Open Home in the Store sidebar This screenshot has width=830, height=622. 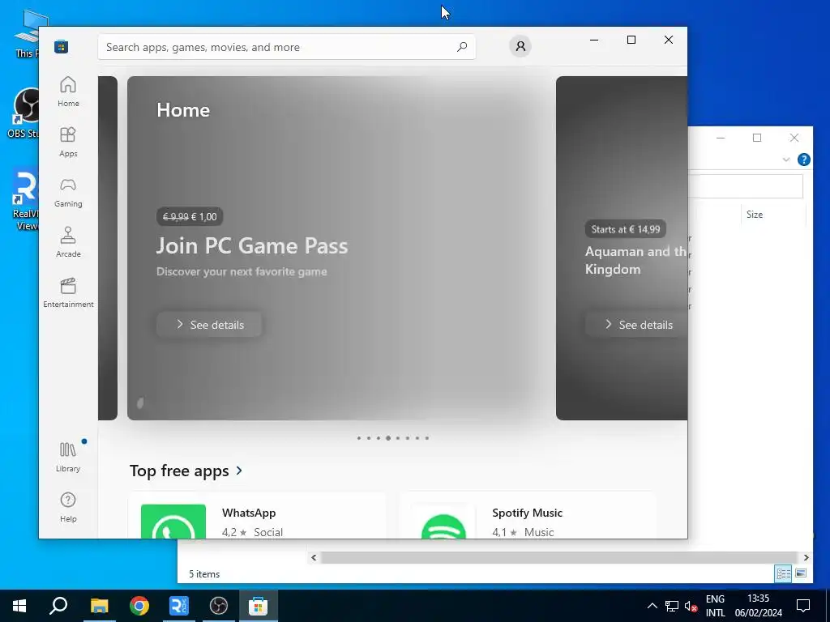[68, 92]
